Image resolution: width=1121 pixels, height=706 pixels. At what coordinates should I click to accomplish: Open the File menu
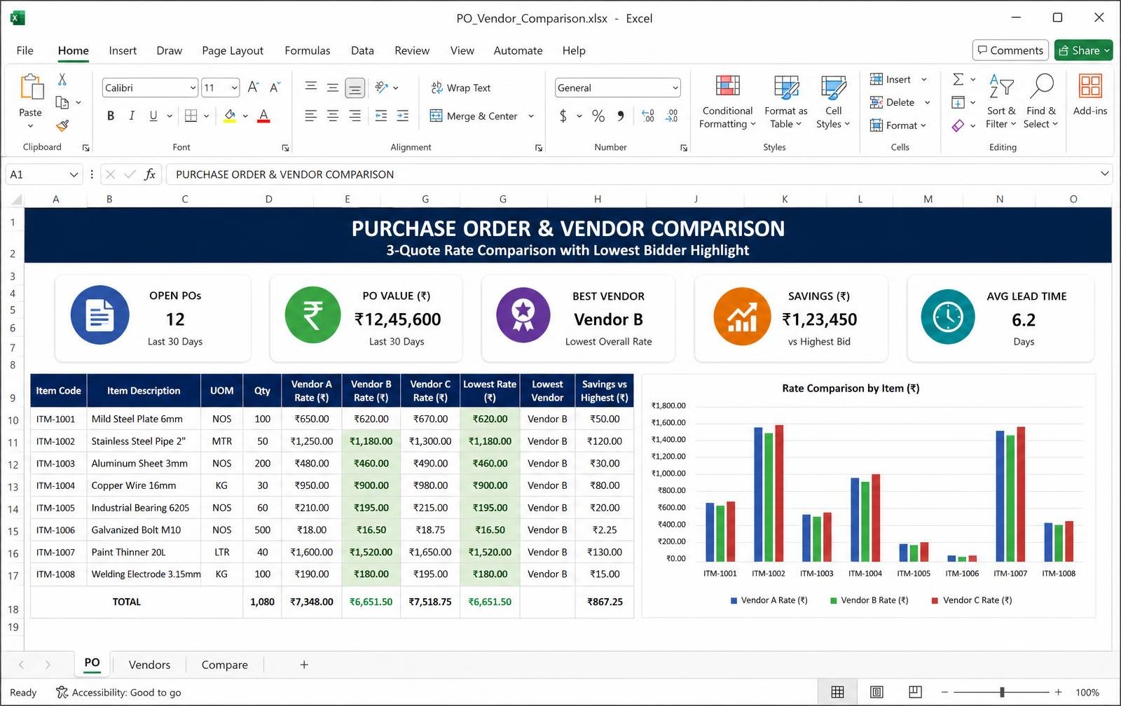(x=25, y=50)
